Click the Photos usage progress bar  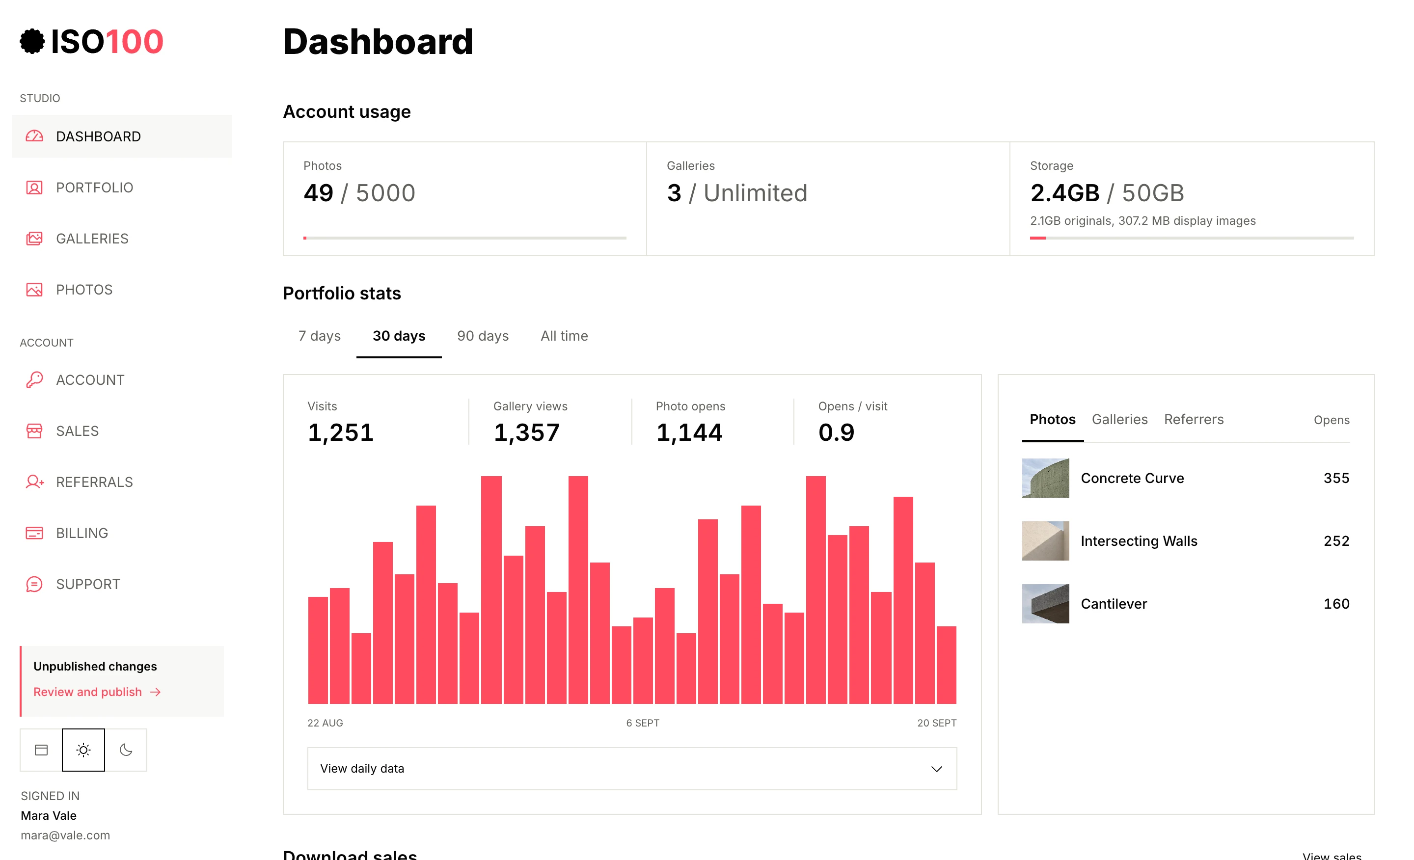(x=465, y=238)
